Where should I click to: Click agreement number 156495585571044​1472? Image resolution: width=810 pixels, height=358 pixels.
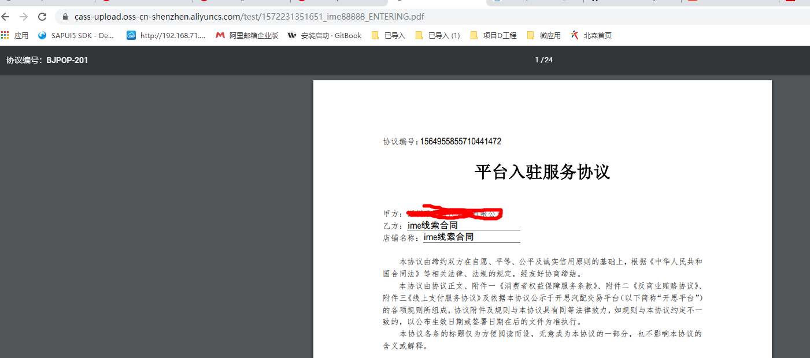click(x=460, y=141)
